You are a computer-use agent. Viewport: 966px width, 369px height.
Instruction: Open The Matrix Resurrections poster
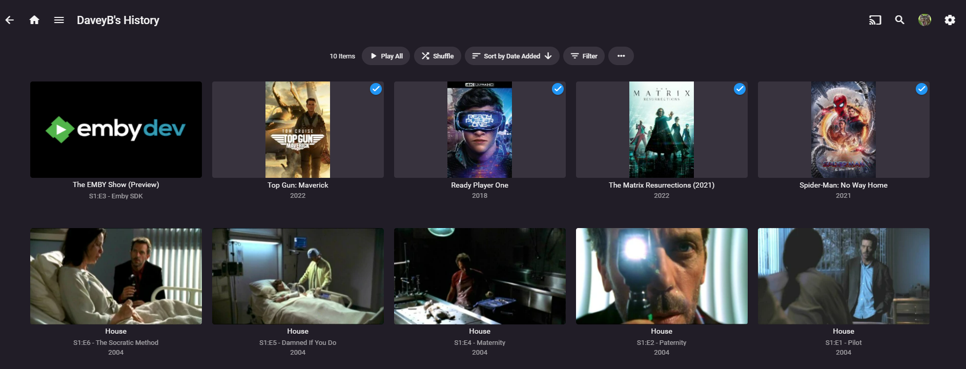tap(662, 130)
